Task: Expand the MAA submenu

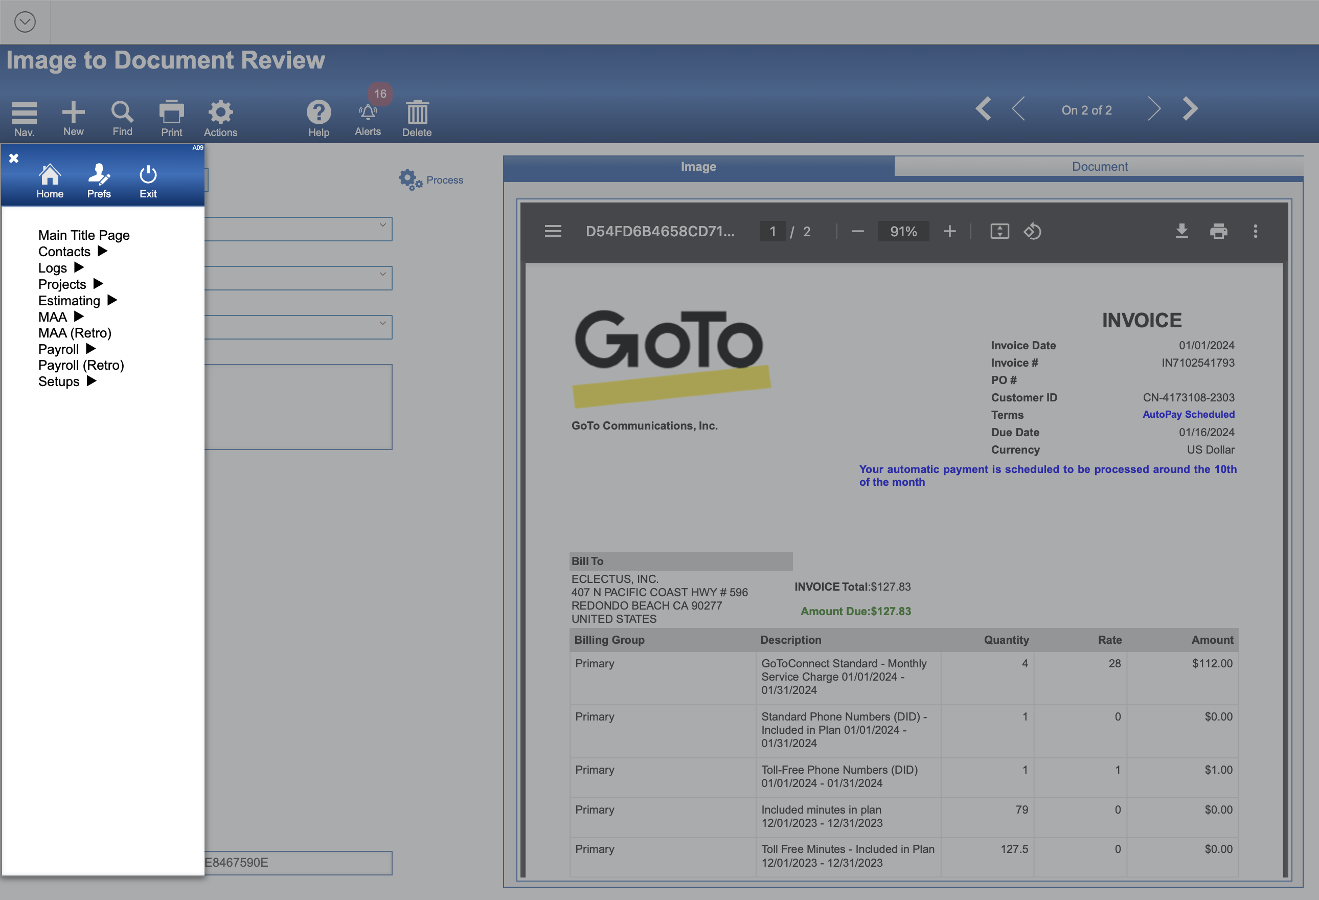Action: coord(61,317)
